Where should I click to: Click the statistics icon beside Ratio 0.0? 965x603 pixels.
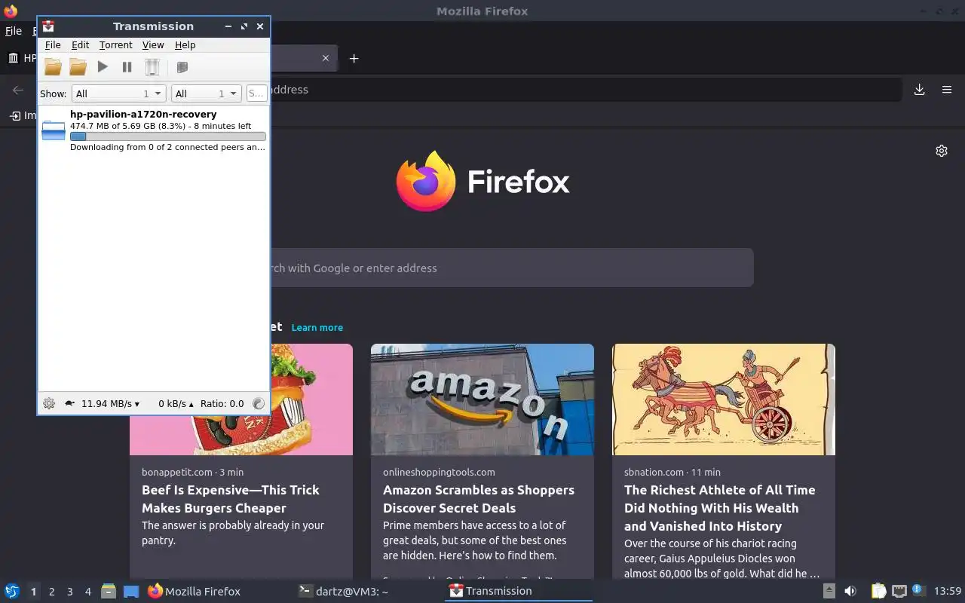(259, 403)
